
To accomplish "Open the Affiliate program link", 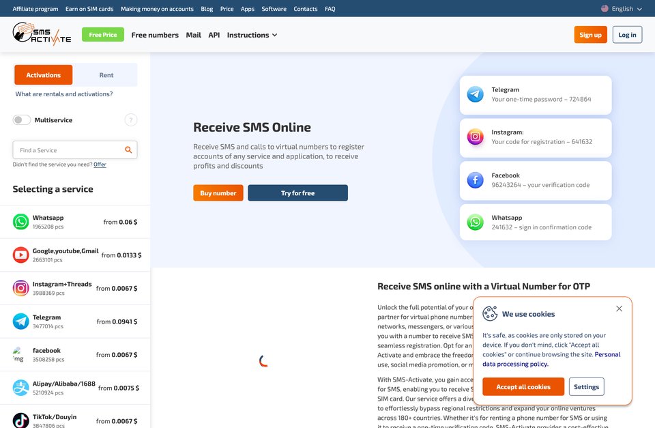I will pyautogui.click(x=35, y=9).
